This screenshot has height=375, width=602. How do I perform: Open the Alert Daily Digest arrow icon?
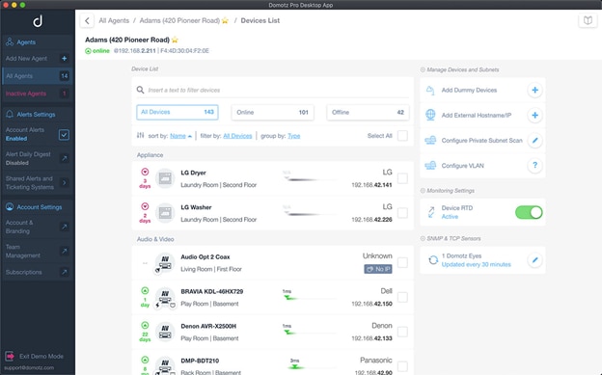(64, 158)
